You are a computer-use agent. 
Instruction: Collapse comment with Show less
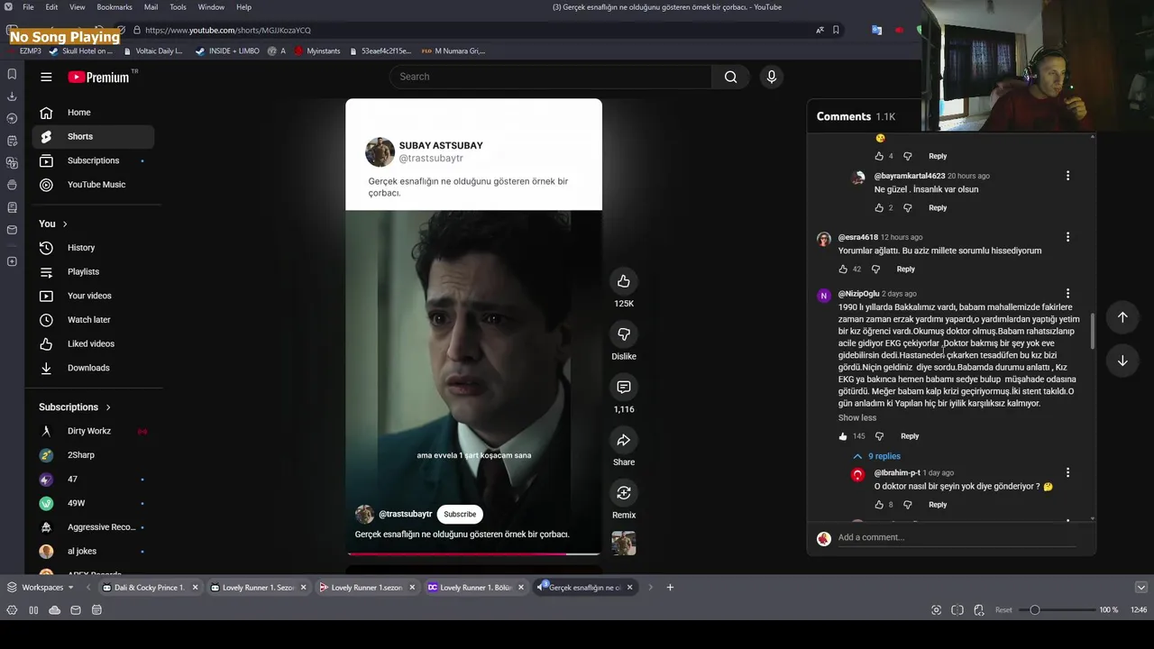tap(857, 417)
